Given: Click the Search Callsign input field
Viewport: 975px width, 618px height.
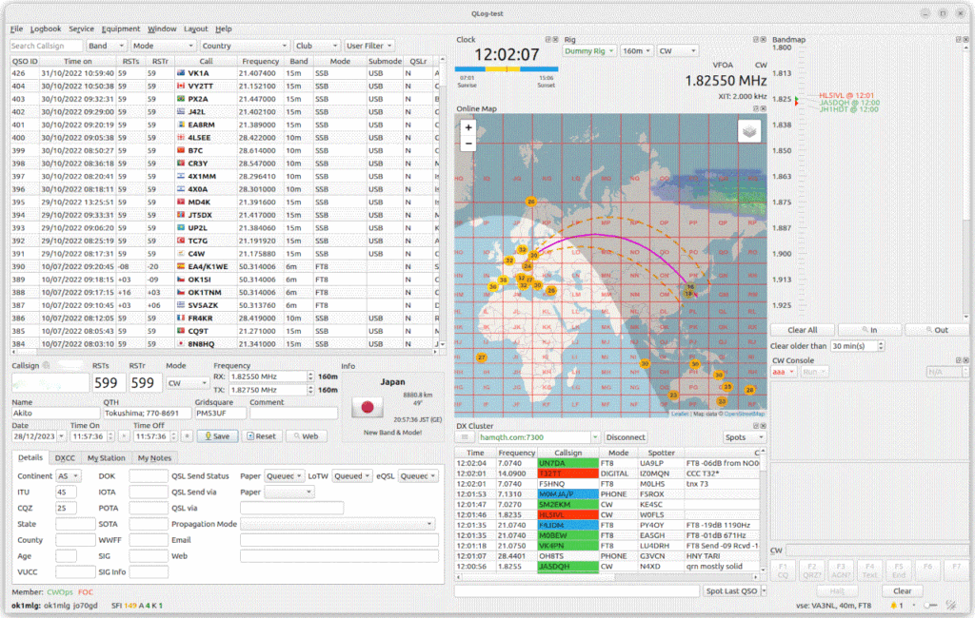Looking at the screenshot, I should [x=45, y=45].
